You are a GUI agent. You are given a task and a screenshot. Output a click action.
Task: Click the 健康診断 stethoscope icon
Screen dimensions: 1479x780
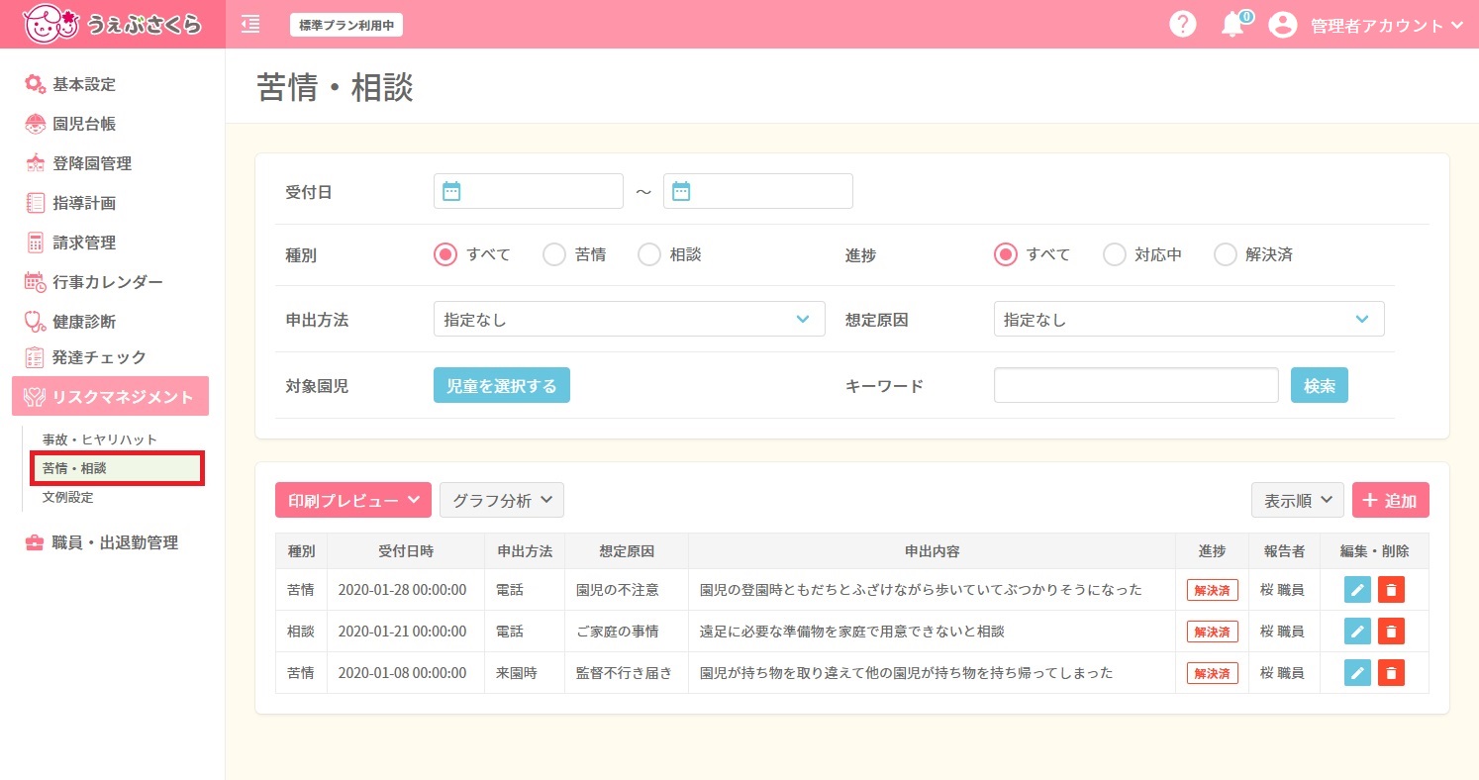35,322
